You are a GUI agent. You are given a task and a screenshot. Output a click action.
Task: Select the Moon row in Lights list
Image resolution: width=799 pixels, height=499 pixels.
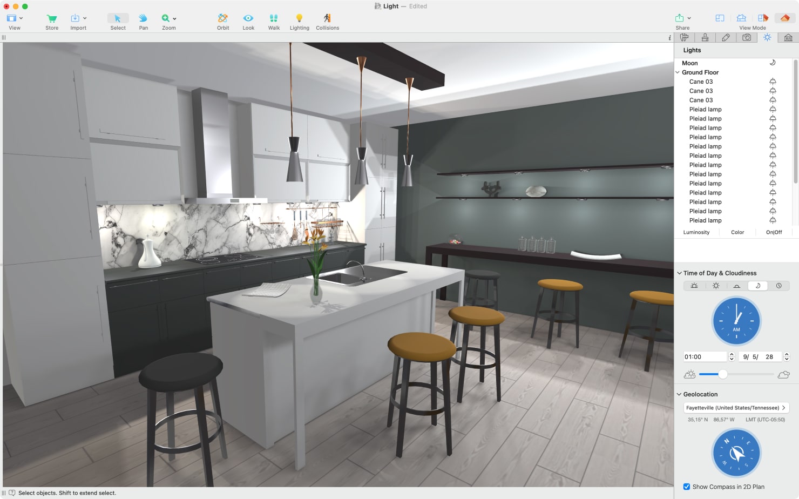[733, 63]
